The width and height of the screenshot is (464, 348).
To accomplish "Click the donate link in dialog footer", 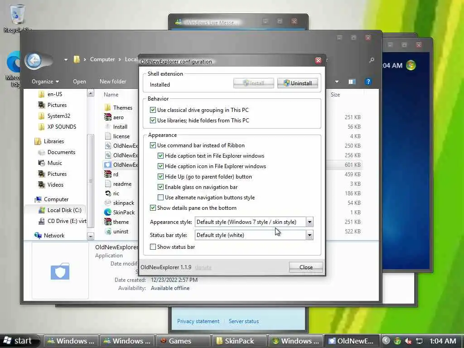I will click(x=203, y=267).
